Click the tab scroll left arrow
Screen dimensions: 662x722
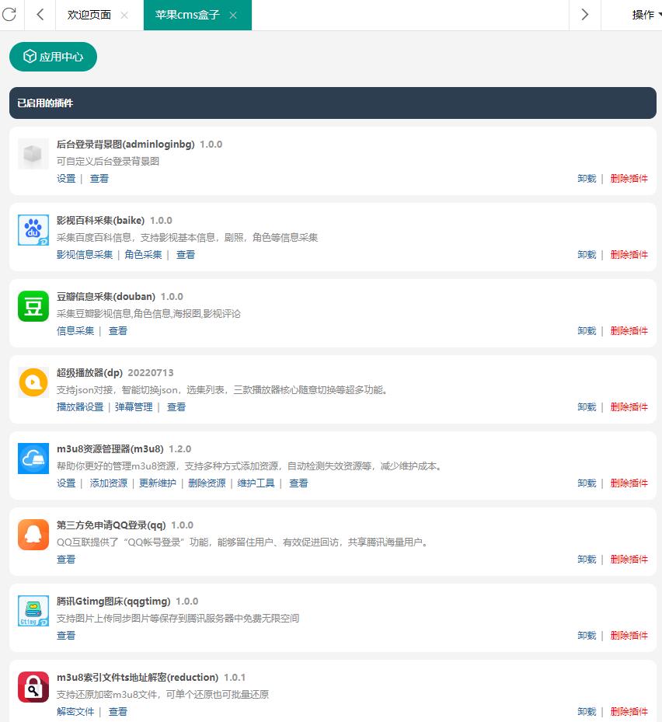pyautogui.click(x=40, y=15)
